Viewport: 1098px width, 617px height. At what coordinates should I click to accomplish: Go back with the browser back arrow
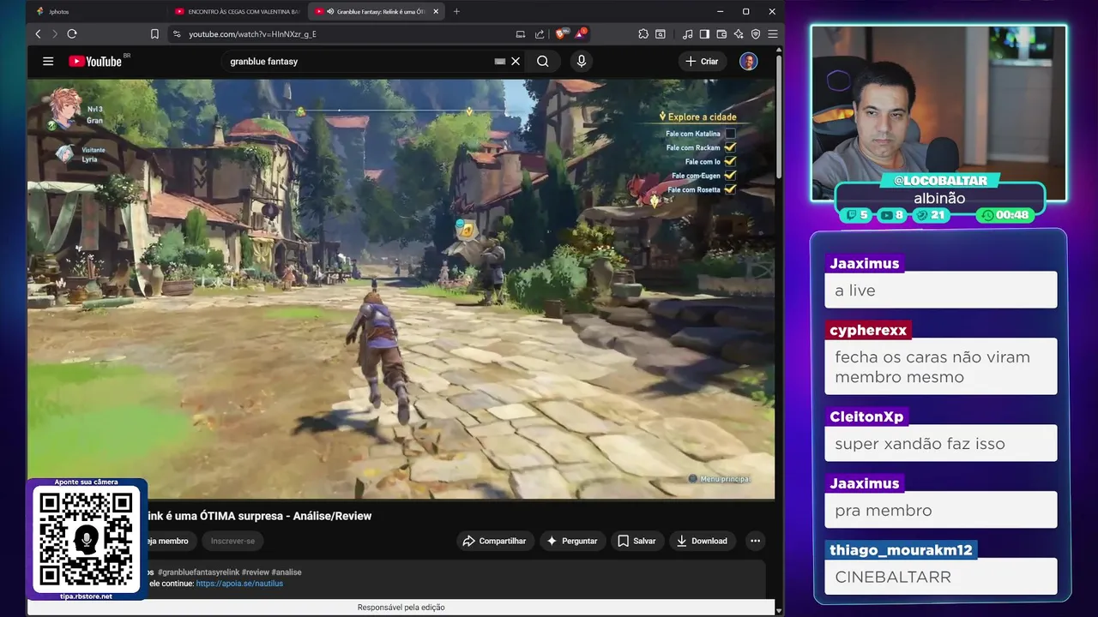click(38, 33)
